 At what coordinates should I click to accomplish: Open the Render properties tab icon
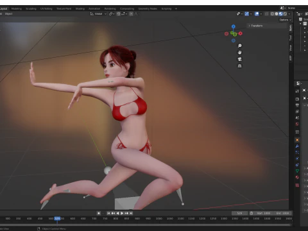click(x=297, y=99)
